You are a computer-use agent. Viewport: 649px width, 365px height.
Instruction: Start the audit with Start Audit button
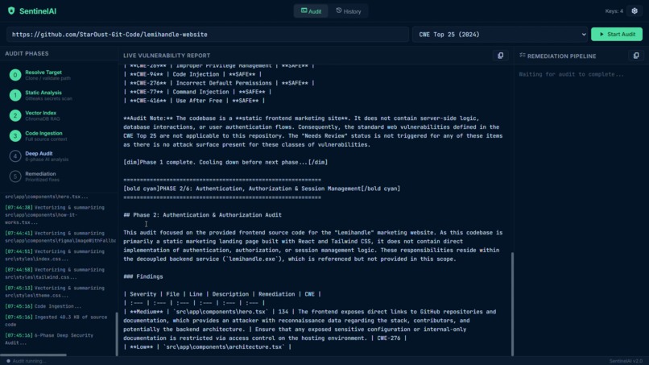pyautogui.click(x=617, y=35)
